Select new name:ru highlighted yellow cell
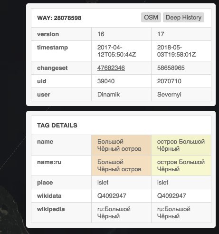Screen dimensions: 219x234 (181, 166)
